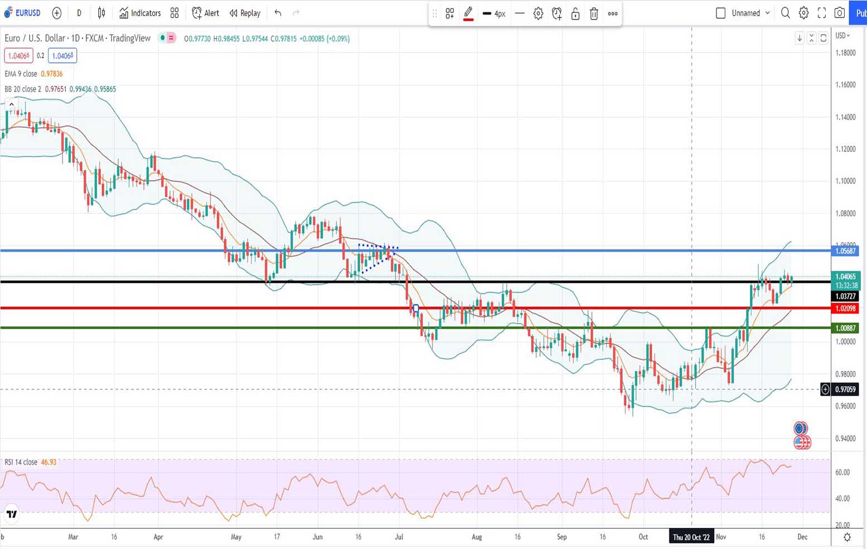867x549 pixels.
Task: Change line color using the pencil swatch
Action: click(x=468, y=13)
